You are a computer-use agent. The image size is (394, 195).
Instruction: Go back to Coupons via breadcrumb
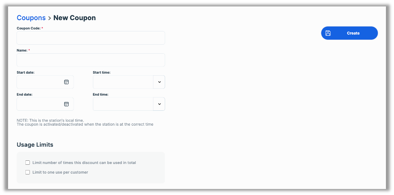(31, 18)
